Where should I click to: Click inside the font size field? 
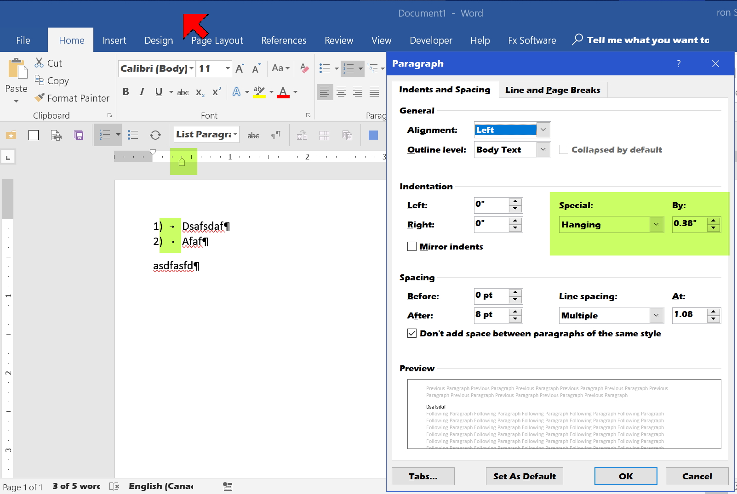tap(209, 68)
